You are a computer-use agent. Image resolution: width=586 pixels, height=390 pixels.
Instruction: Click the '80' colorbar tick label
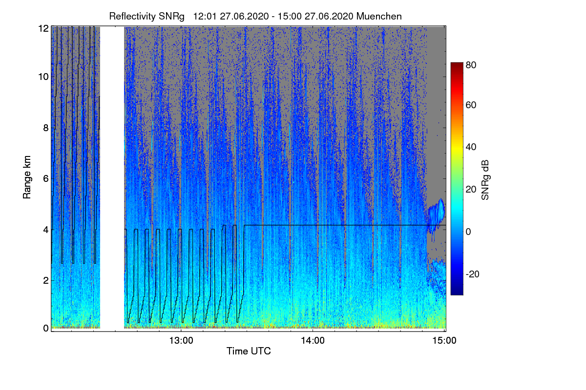471,64
